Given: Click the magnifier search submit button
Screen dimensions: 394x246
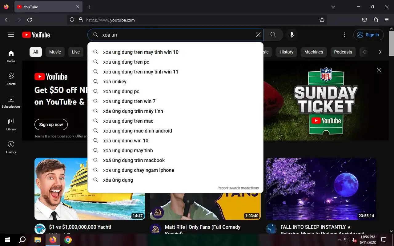Looking at the screenshot, I should pos(273,35).
